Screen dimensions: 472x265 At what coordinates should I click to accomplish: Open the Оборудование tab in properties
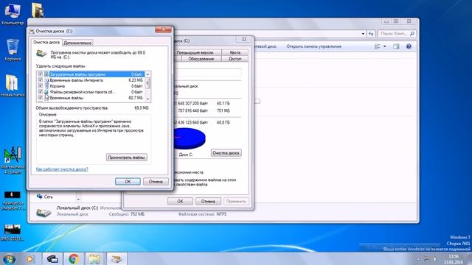(x=201, y=59)
